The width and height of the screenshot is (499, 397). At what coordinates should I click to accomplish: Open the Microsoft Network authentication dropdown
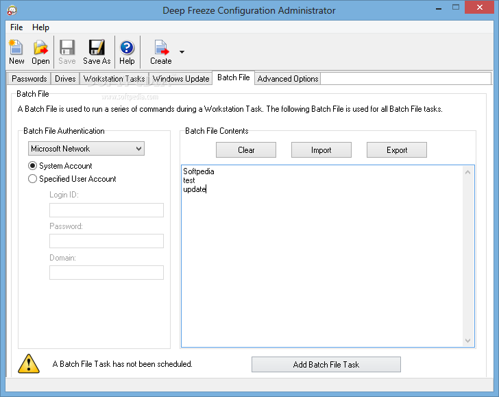(86, 149)
